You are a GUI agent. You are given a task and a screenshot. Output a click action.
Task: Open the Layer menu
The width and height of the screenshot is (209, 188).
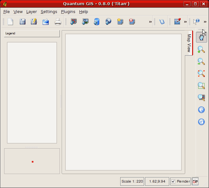point(31,12)
